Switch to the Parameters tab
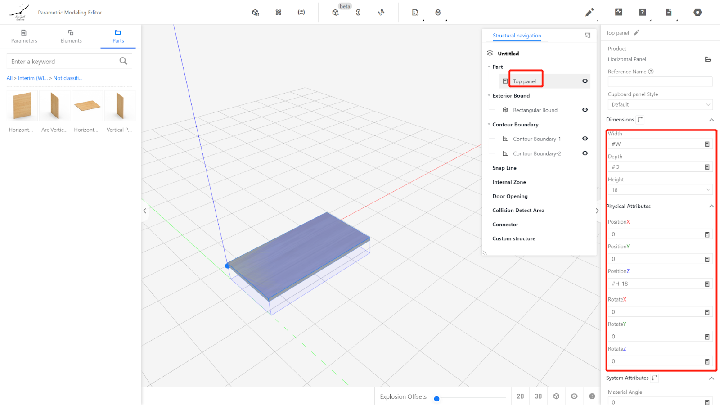 [x=24, y=36]
